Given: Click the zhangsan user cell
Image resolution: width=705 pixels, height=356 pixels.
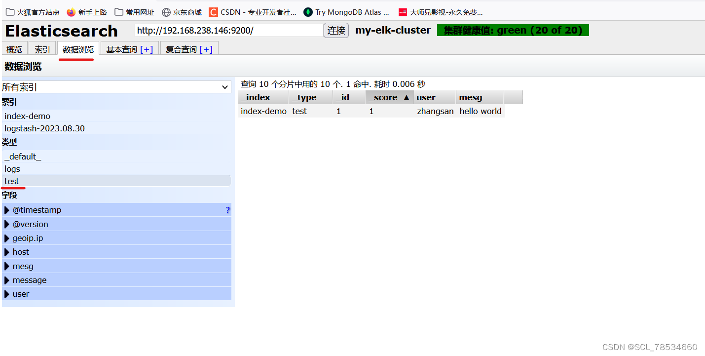Looking at the screenshot, I should click(435, 111).
